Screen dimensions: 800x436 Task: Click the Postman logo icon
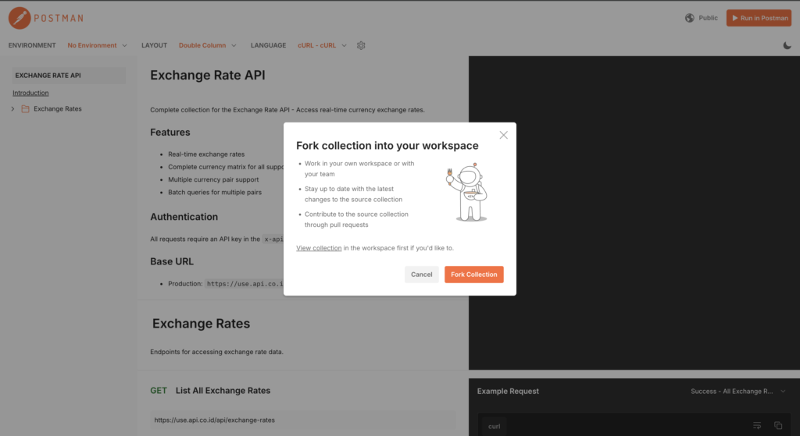pyautogui.click(x=20, y=17)
